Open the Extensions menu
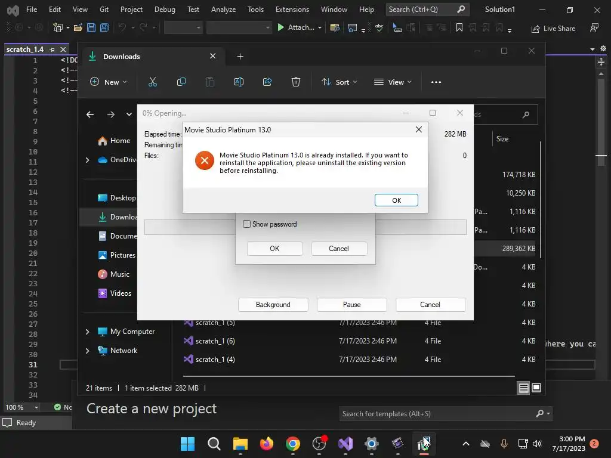This screenshot has height=458, width=611. pos(292,10)
